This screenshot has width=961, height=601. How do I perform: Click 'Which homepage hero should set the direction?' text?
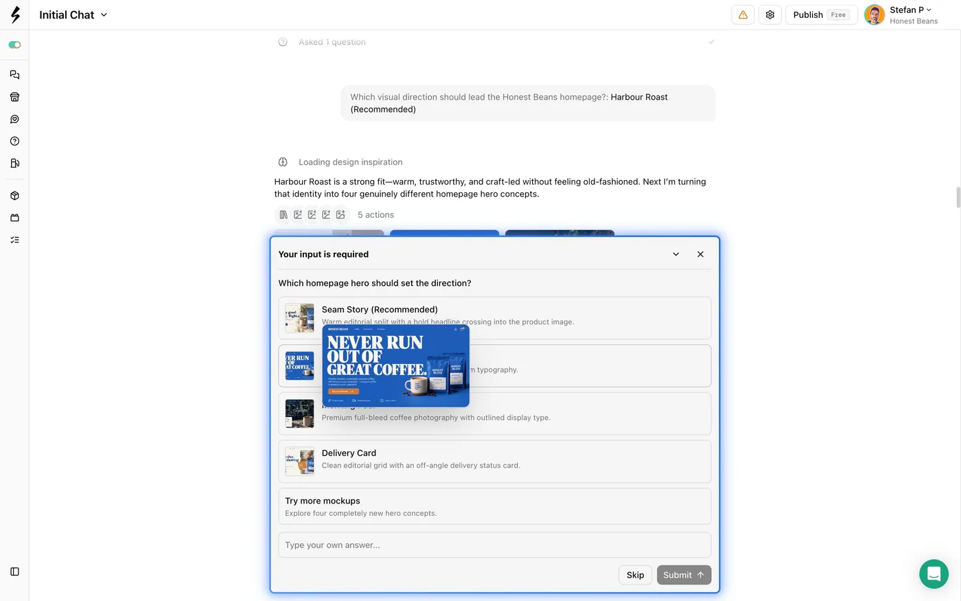(375, 283)
